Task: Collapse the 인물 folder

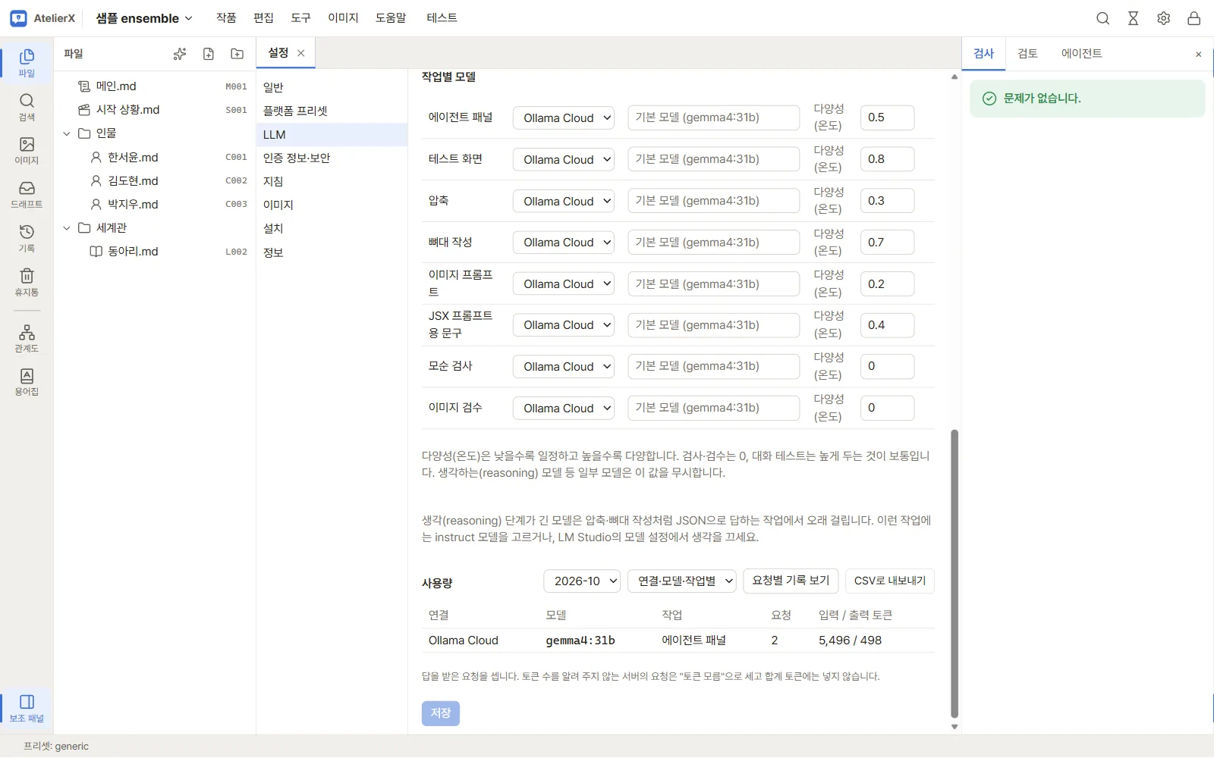Action: tap(67, 133)
